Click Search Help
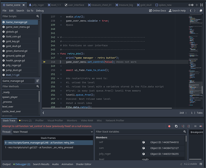 (x=177, y=11)
